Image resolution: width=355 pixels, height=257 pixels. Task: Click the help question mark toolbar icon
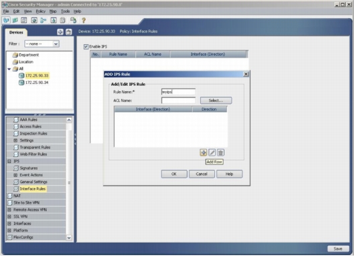click(x=84, y=20)
